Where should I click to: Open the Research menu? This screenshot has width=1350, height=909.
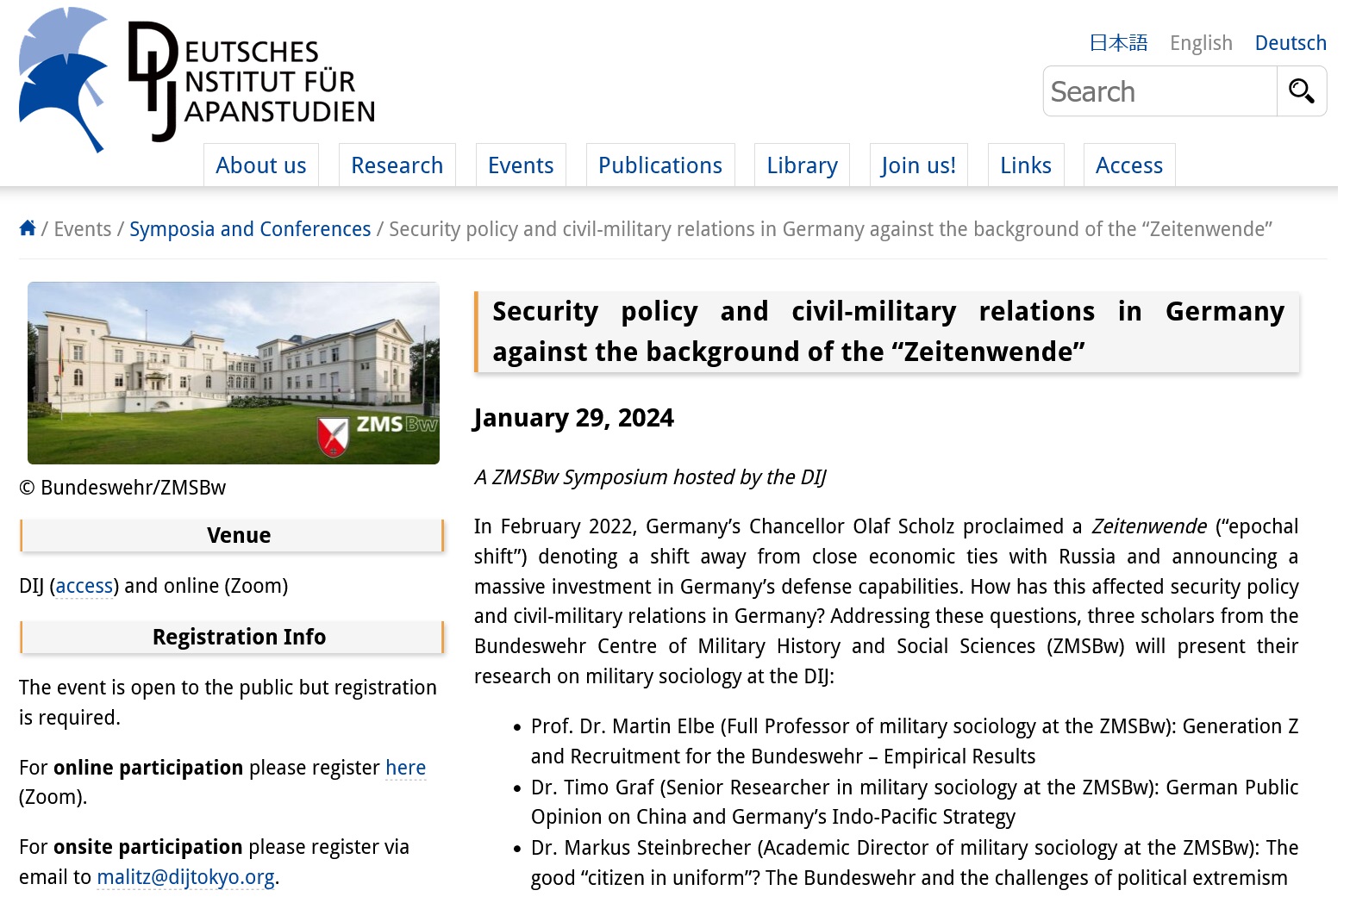click(397, 165)
